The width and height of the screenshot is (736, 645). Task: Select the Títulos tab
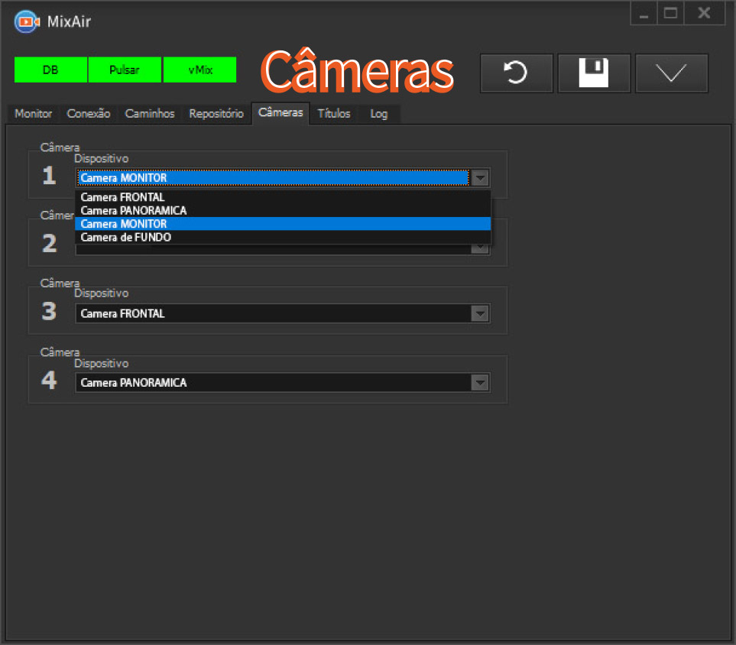click(x=334, y=114)
